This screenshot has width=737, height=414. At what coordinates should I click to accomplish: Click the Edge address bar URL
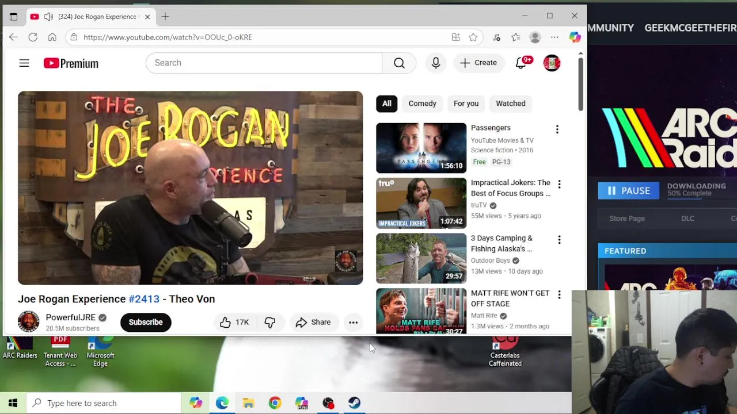tap(168, 37)
